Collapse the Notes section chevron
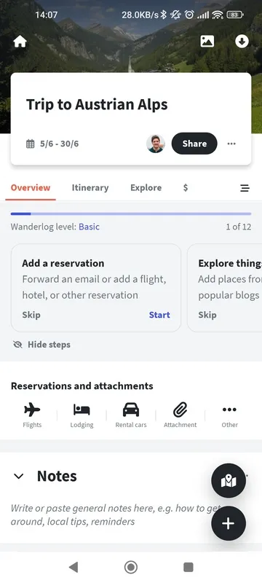262x583 pixels. point(18,476)
